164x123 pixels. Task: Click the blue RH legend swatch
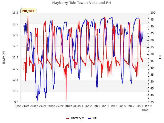(90, 118)
